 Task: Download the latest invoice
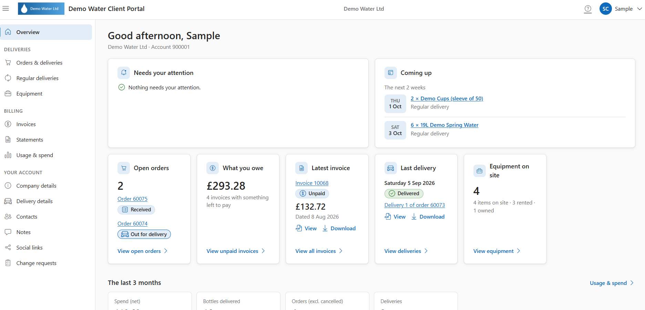(x=339, y=229)
